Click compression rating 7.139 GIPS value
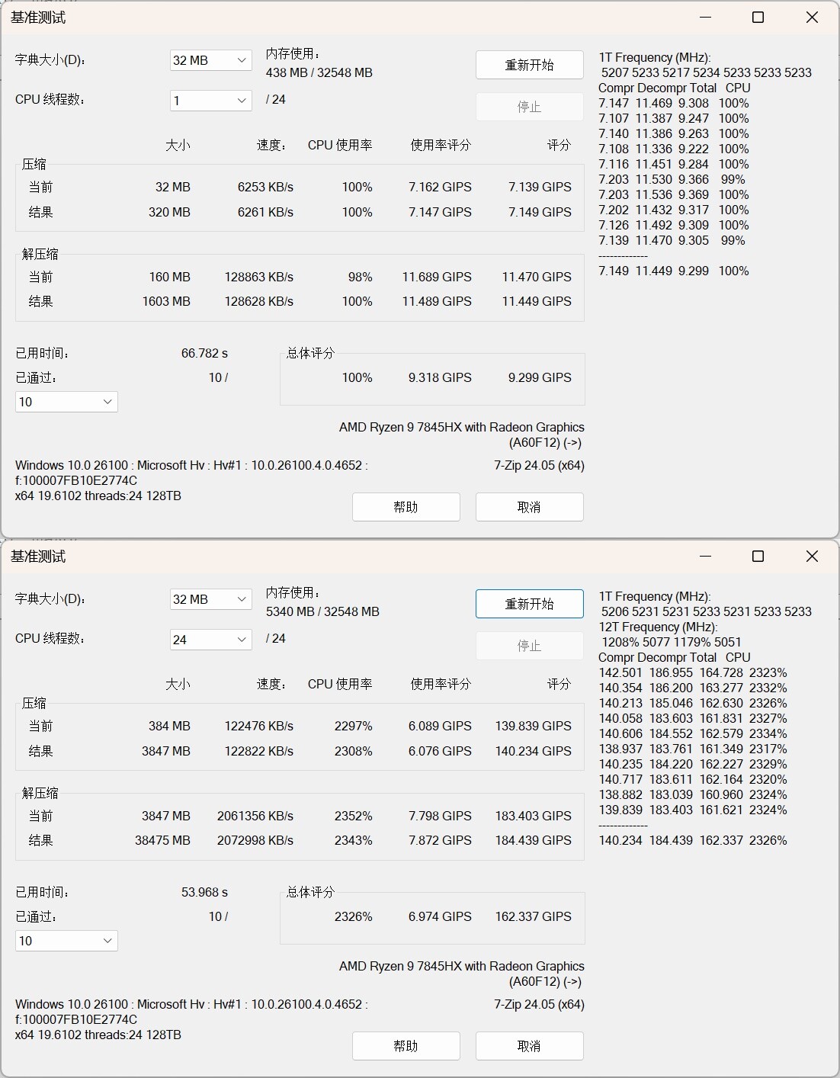 coord(540,187)
